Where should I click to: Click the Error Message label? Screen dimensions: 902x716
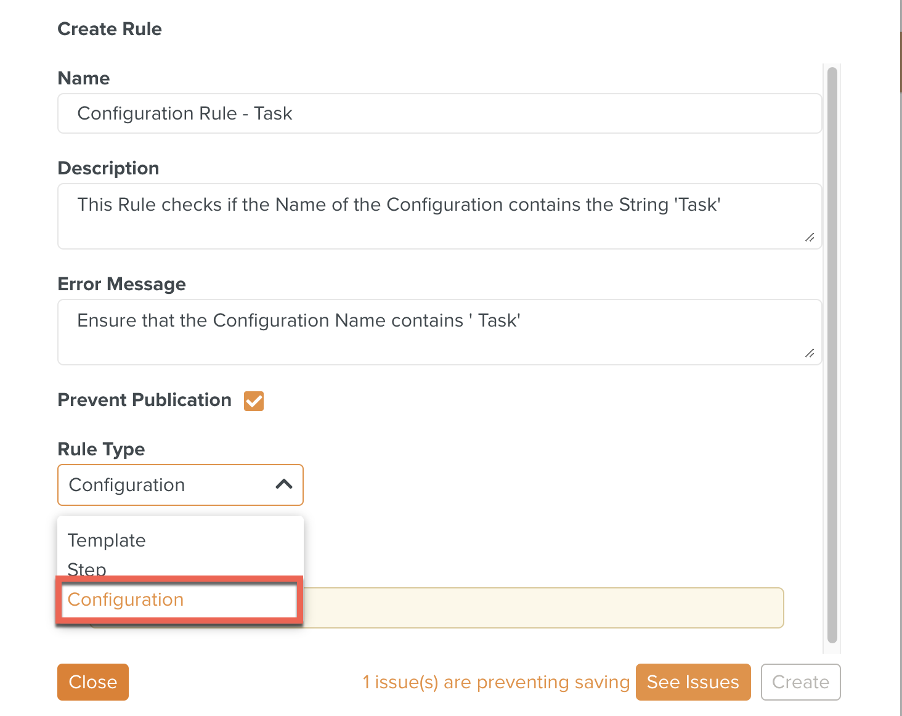[121, 284]
